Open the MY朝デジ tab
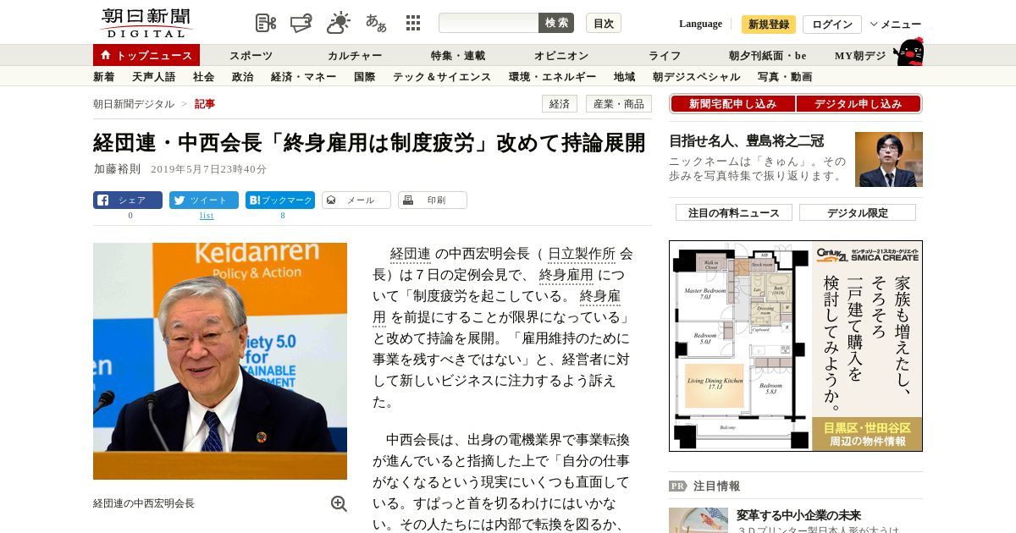The image size is (1016, 533). [x=860, y=56]
